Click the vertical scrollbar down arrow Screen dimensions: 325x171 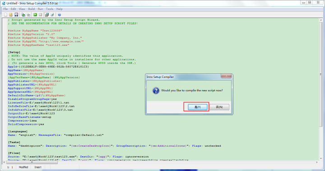pyautogui.click(x=321, y=158)
